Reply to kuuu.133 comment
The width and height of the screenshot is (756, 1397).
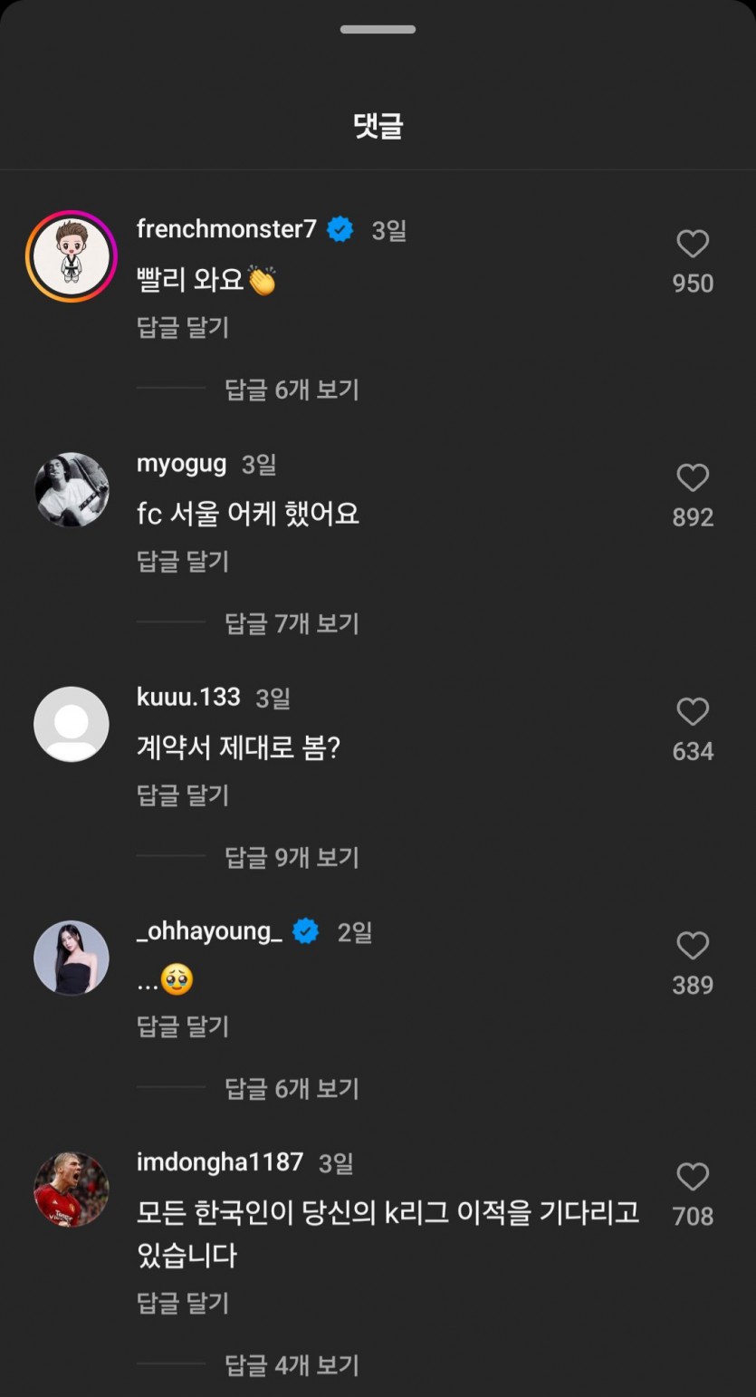click(x=183, y=795)
